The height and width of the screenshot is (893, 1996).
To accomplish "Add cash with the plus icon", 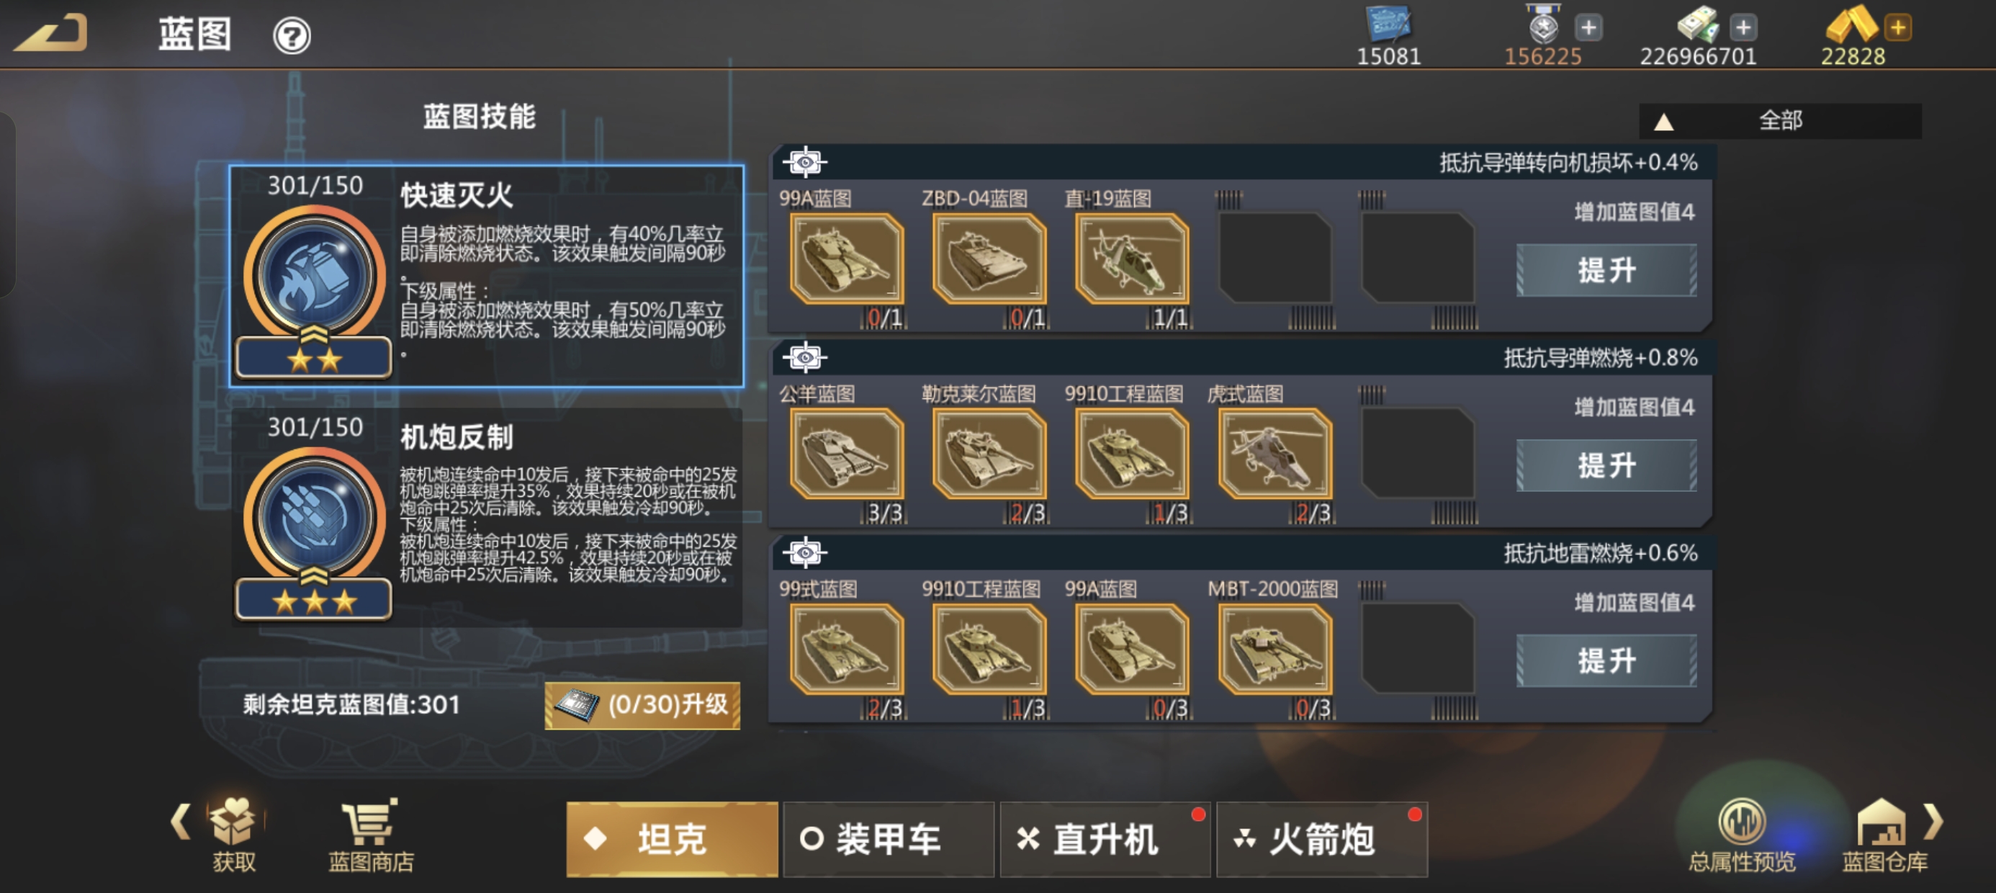I will (x=1743, y=28).
